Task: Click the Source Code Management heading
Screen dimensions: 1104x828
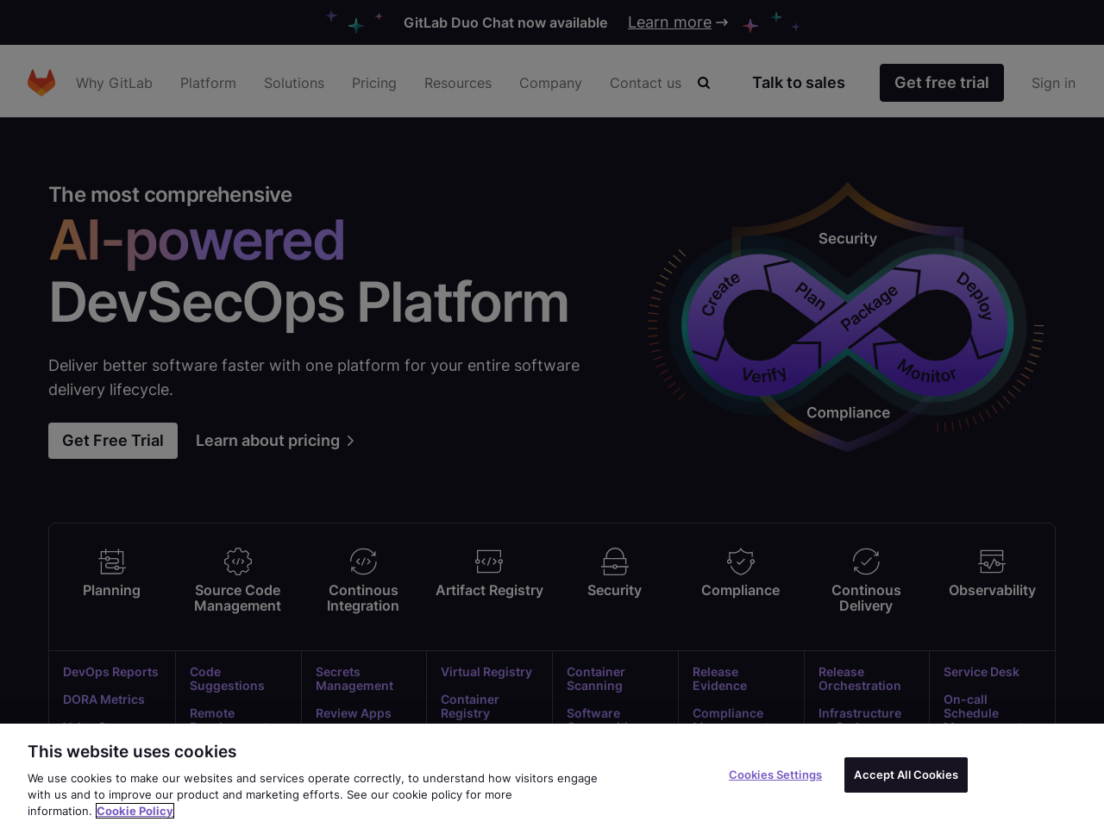Action: [237, 598]
